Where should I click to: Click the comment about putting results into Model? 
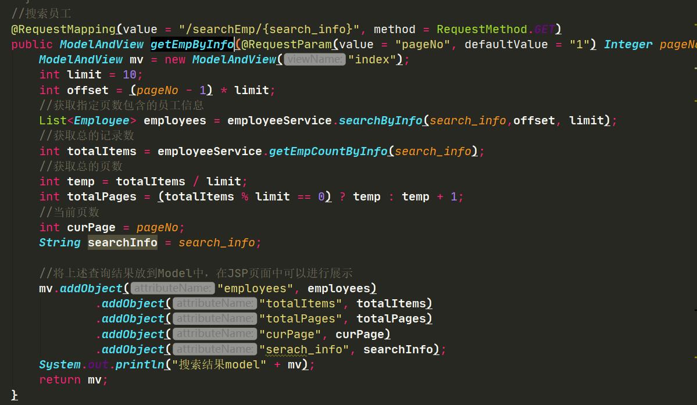coord(195,273)
